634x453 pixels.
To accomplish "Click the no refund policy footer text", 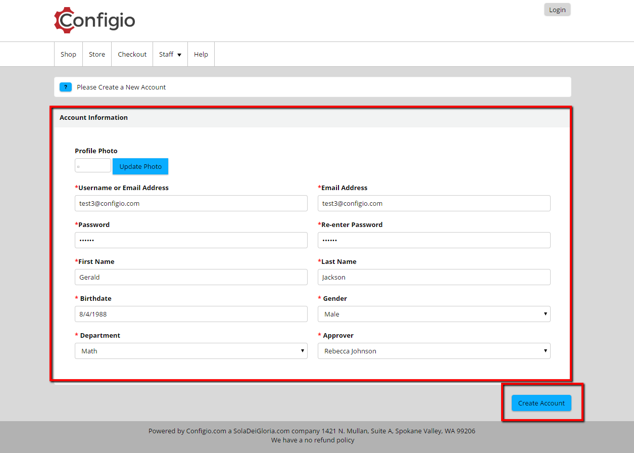I will tap(313, 440).
